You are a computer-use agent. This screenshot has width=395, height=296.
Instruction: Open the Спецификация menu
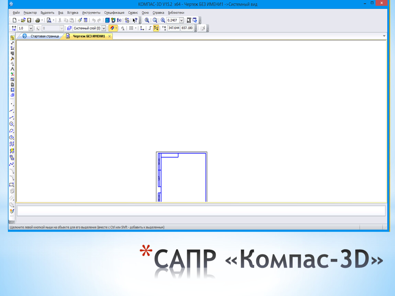tap(114, 13)
